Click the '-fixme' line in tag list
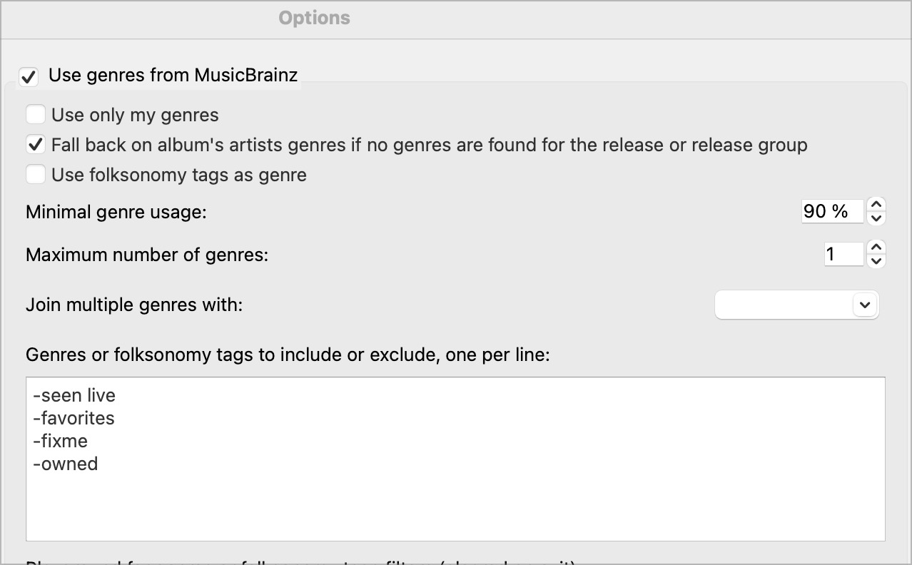 coord(61,441)
